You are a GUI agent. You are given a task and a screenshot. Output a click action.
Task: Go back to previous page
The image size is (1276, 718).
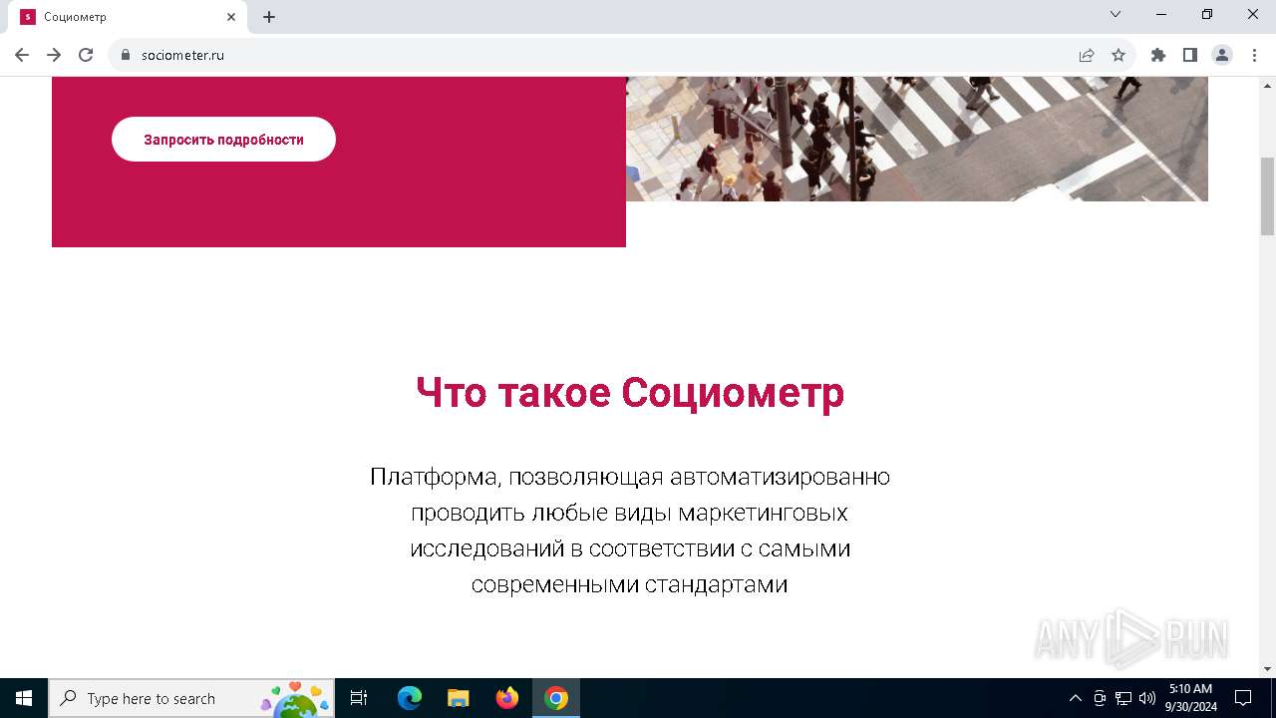pos(22,55)
